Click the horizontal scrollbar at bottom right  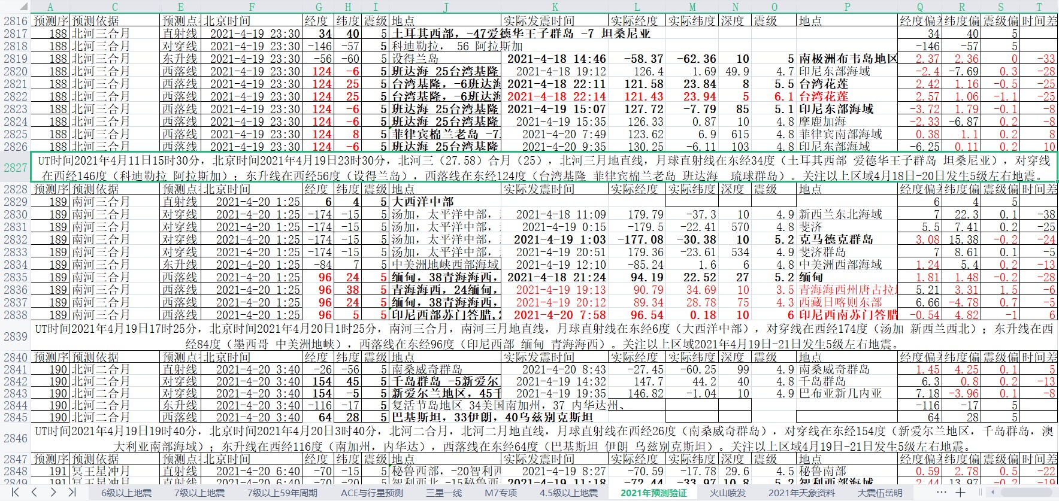tap(1018, 493)
